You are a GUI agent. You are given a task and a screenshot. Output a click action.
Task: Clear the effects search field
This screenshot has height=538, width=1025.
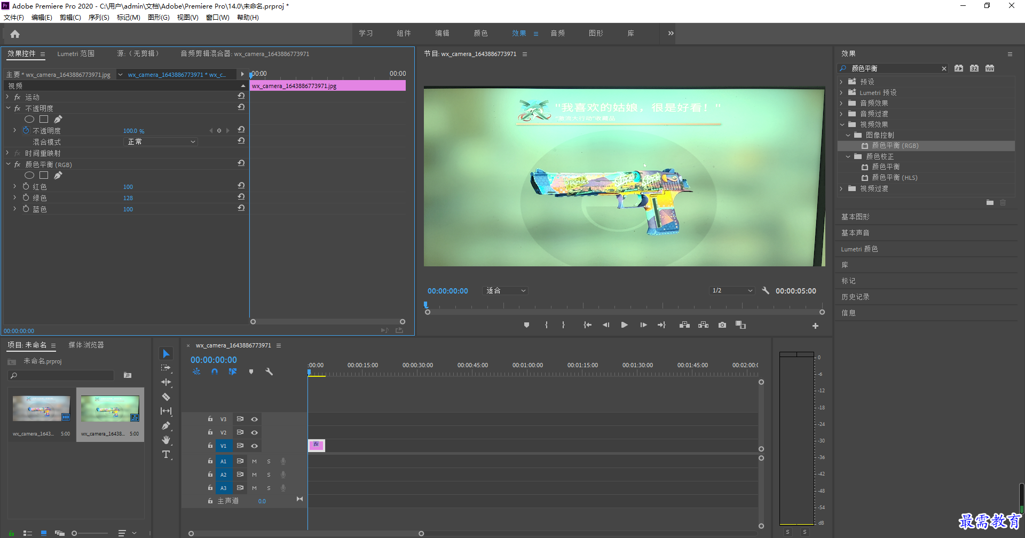[x=944, y=68]
